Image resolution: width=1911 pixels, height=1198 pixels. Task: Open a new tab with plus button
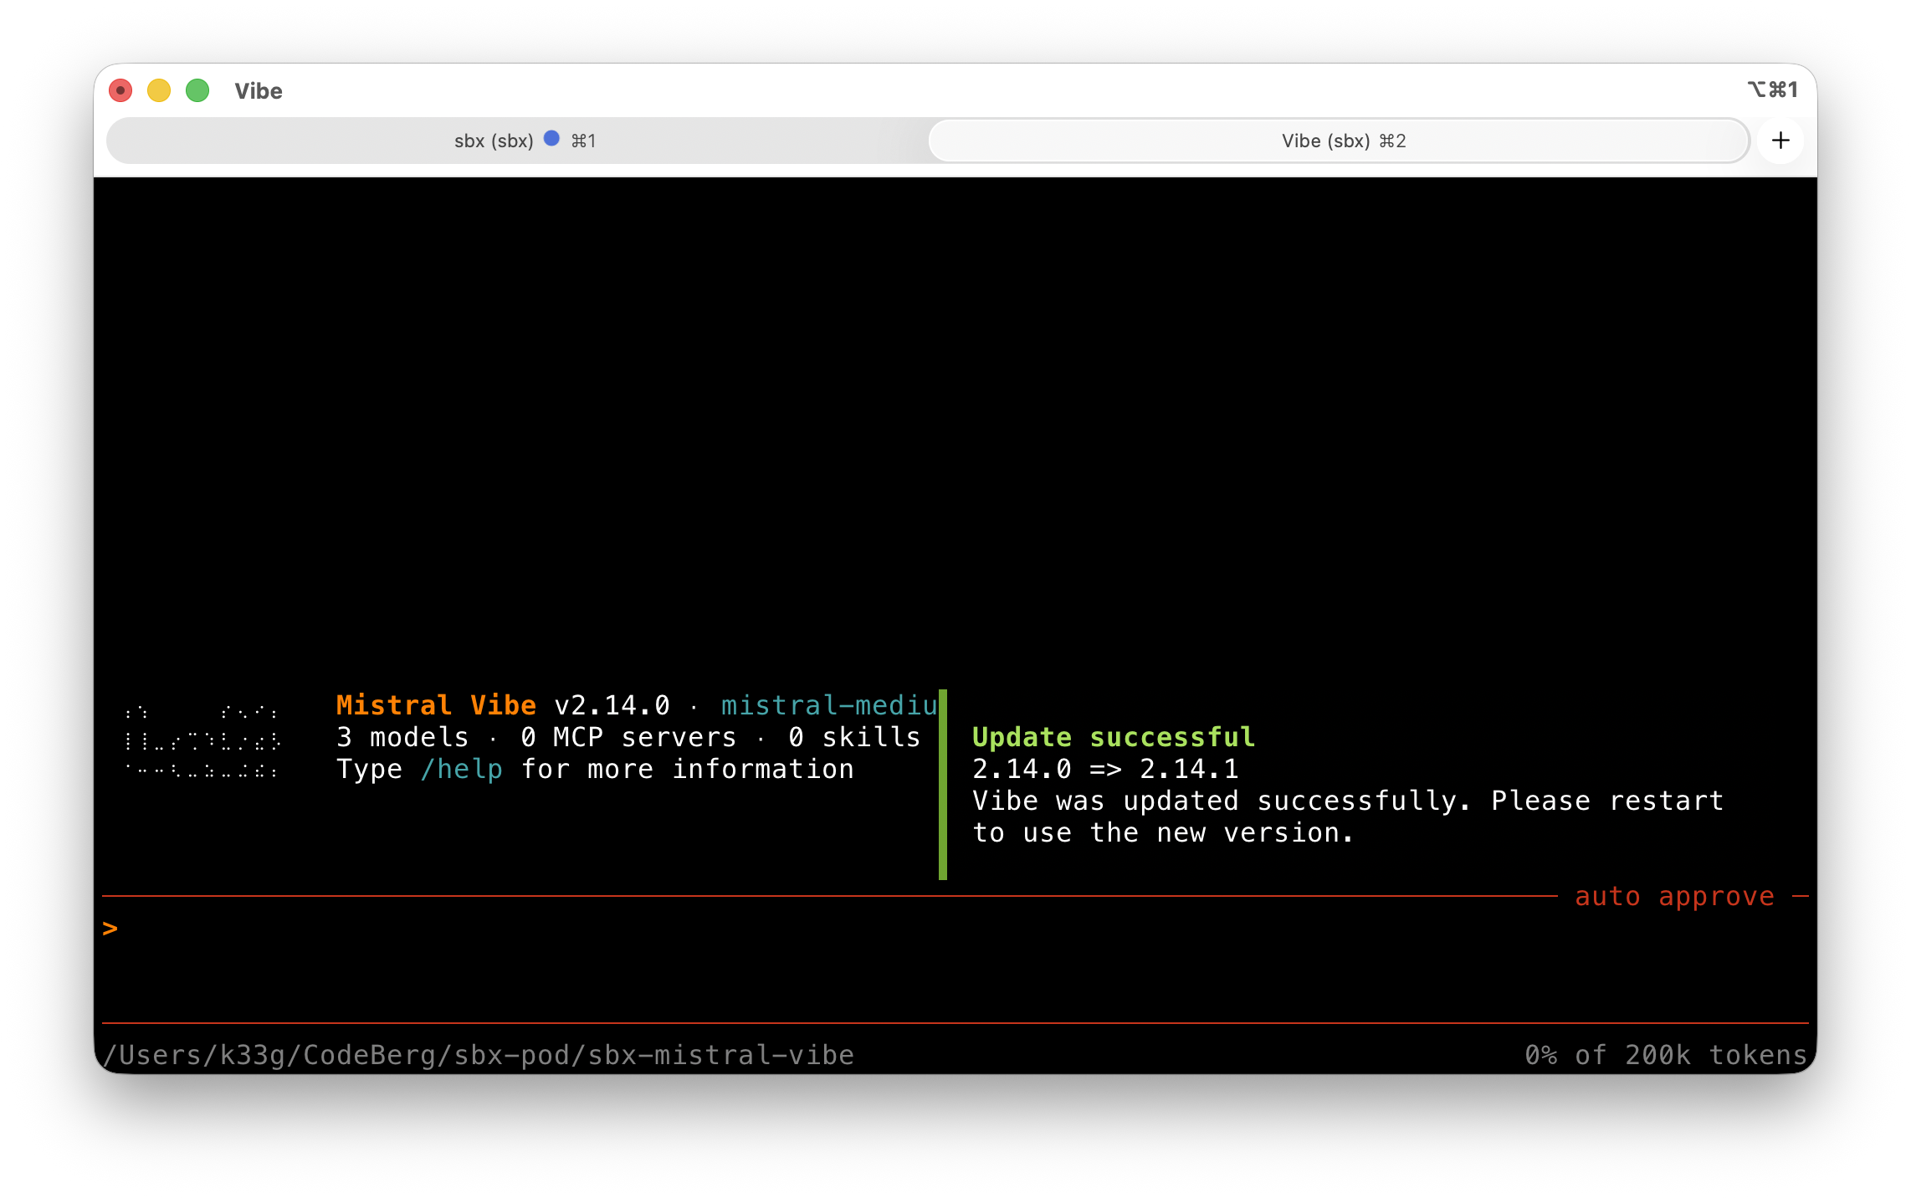pos(1780,141)
